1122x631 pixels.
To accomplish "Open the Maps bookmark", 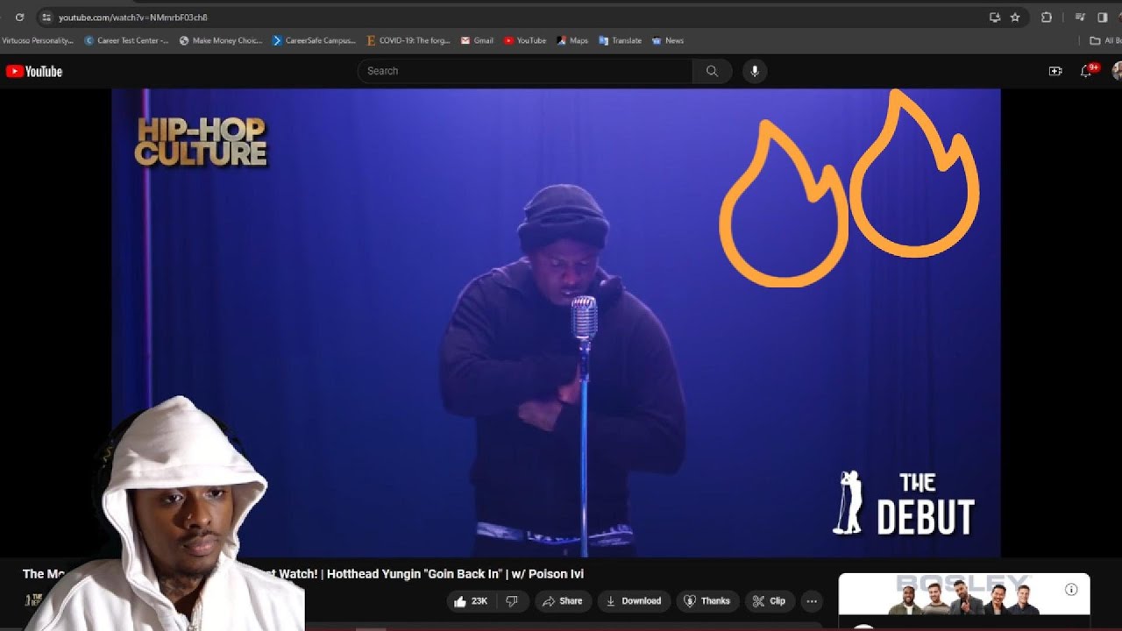I will pos(572,40).
